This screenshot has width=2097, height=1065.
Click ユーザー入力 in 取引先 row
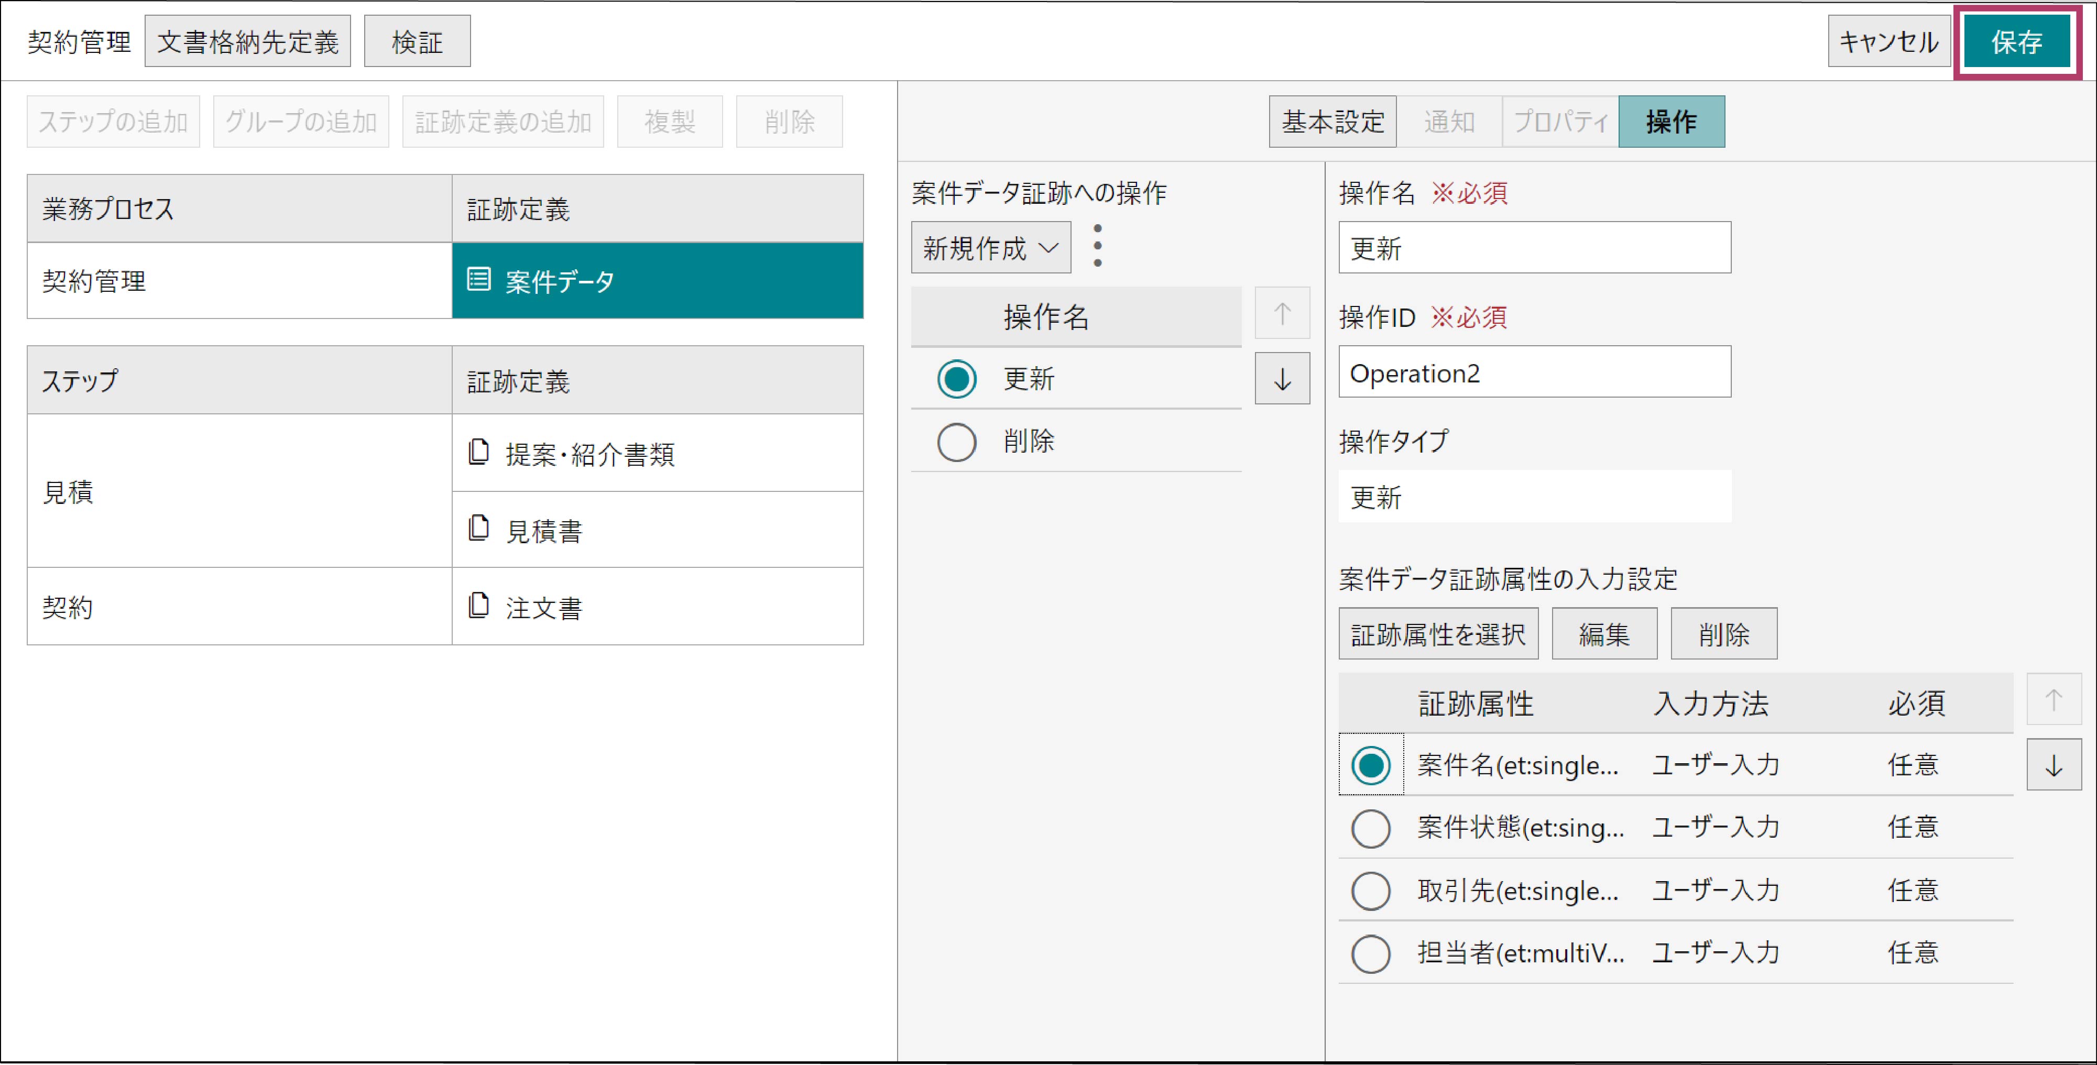pos(1715,890)
